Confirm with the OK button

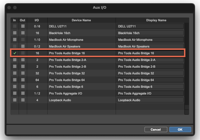click(180, 129)
